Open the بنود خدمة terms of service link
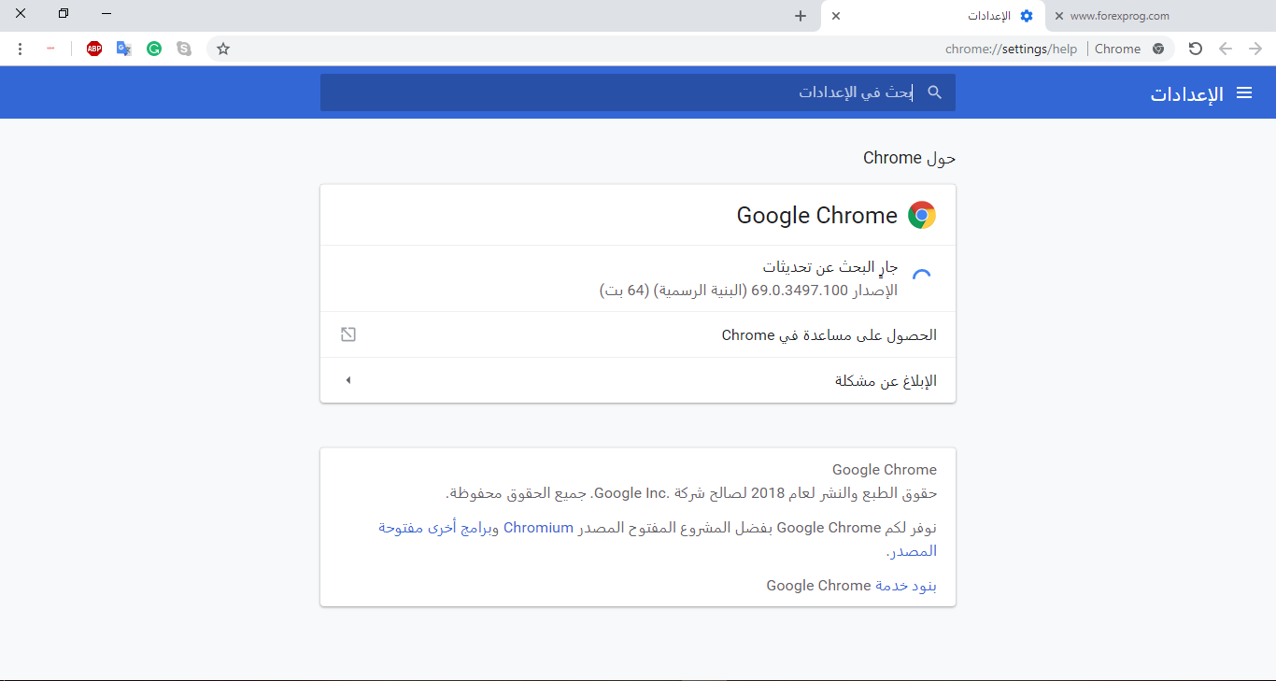 click(x=906, y=586)
